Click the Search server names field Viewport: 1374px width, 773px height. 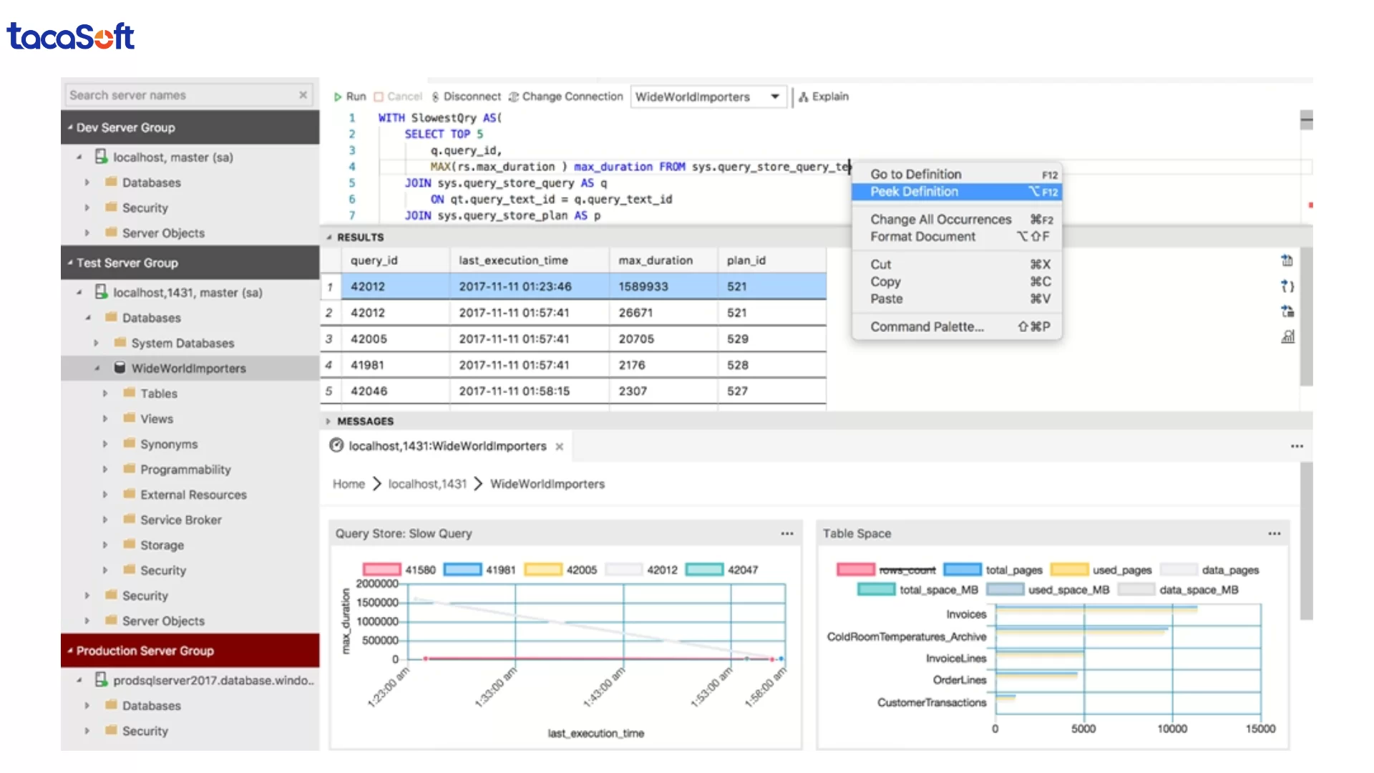pos(179,95)
